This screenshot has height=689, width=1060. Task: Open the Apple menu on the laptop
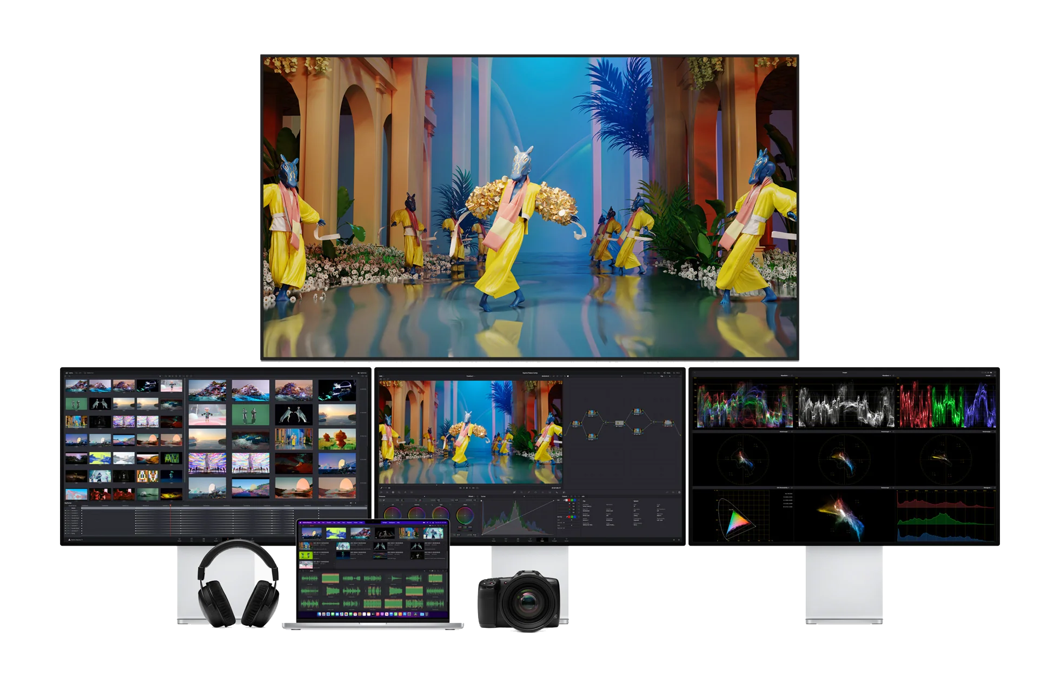coord(300,522)
